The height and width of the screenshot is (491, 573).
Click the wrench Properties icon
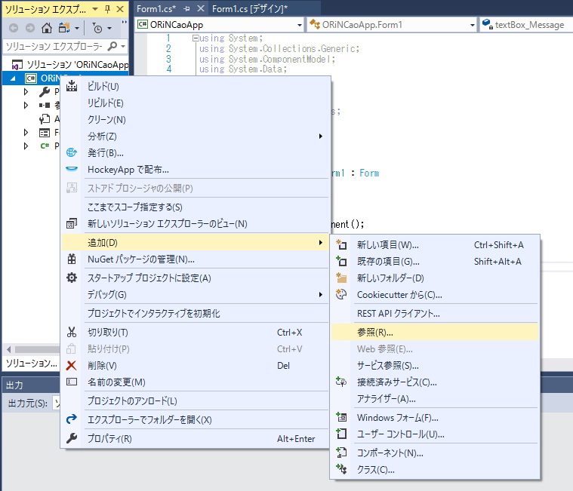pos(72,438)
